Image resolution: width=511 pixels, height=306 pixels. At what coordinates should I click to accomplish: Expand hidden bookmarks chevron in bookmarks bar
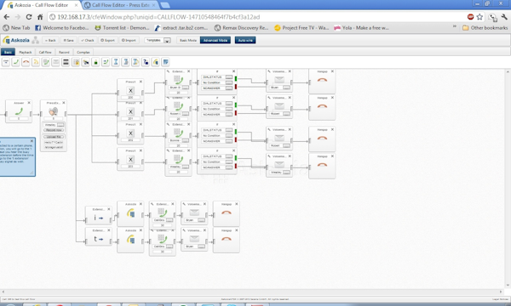click(x=455, y=26)
